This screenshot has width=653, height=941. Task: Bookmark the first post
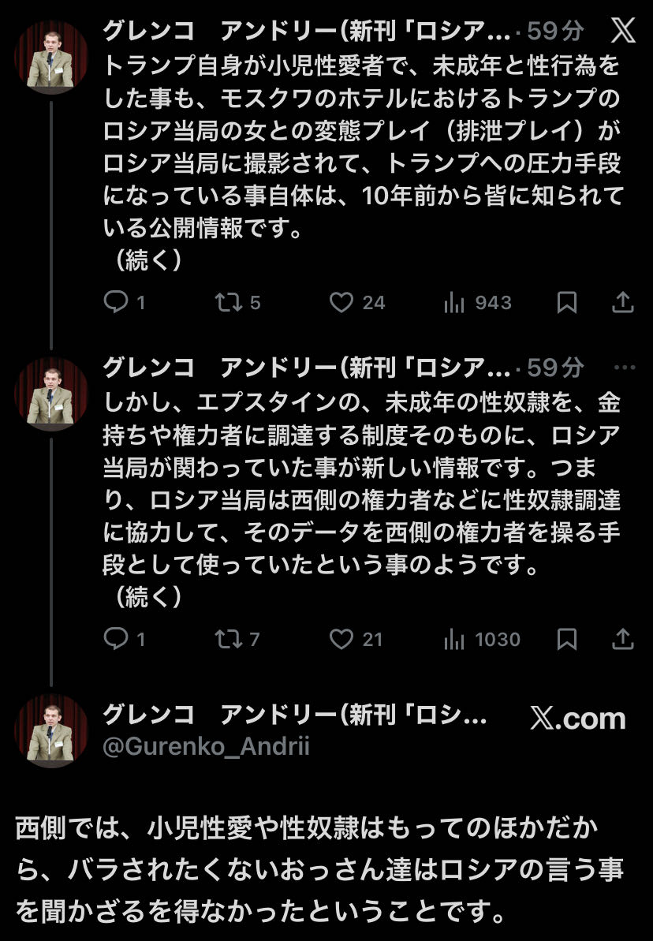click(x=566, y=302)
